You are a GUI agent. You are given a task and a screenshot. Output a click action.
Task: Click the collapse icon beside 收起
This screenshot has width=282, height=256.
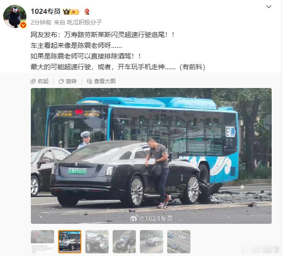(33, 81)
